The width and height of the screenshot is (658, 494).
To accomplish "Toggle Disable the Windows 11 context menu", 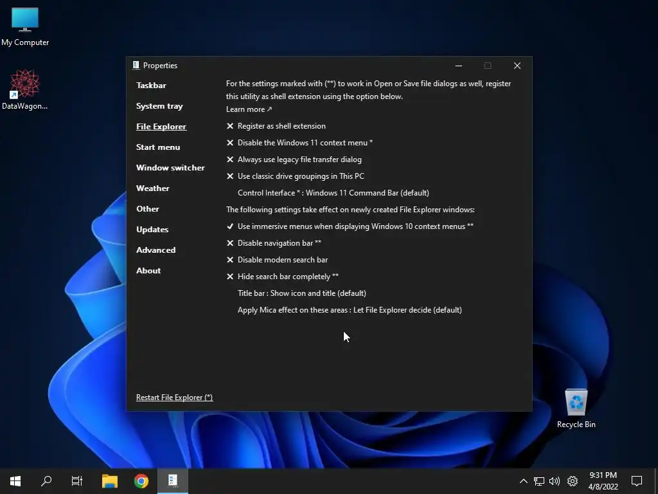I will click(x=299, y=143).
